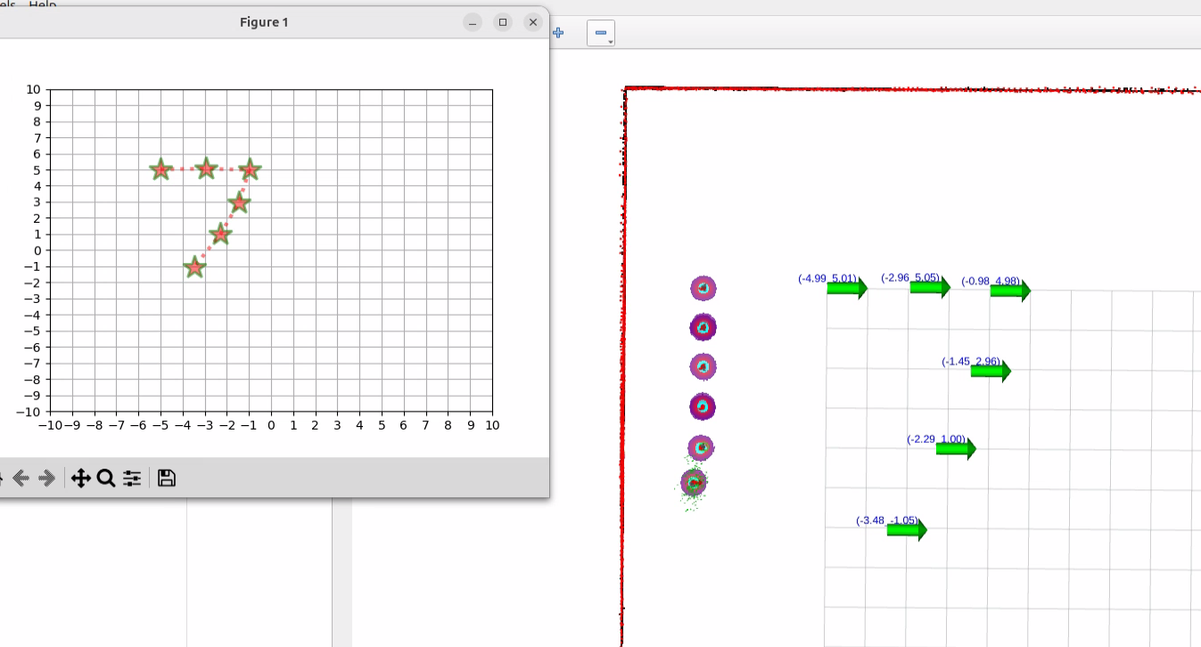Activate the pan (four-arrow) tool
Screen dimensions: 1201x647
click(80, 479)
